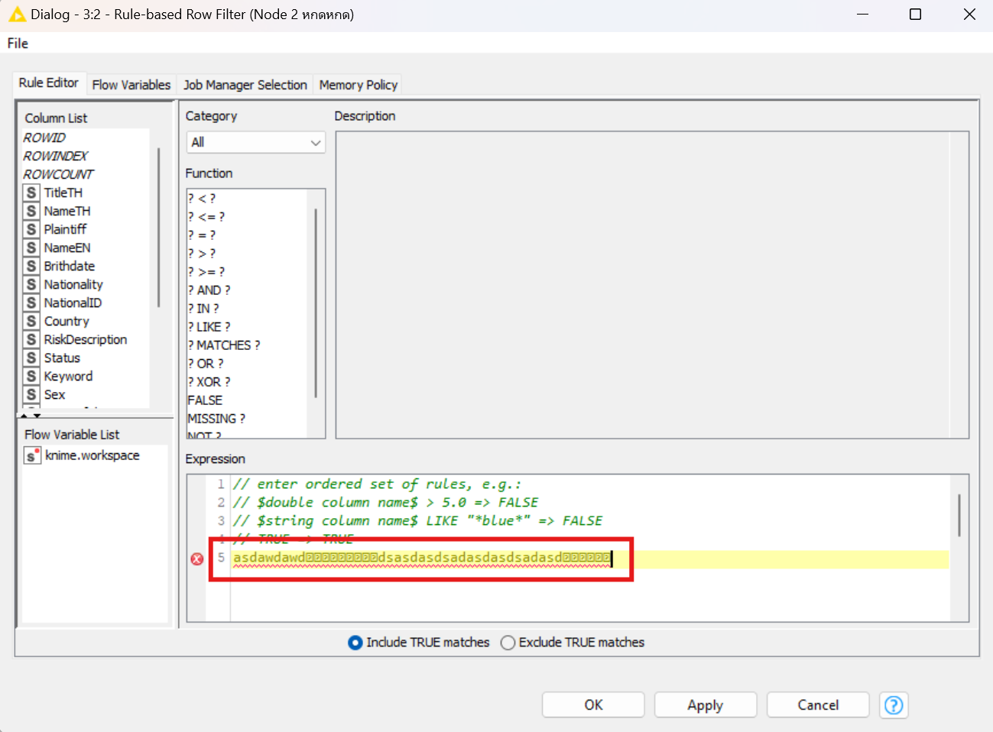The image size is (993, 732).
Task: Select the '? <= ?' function
Action: [x=206, y=217]
